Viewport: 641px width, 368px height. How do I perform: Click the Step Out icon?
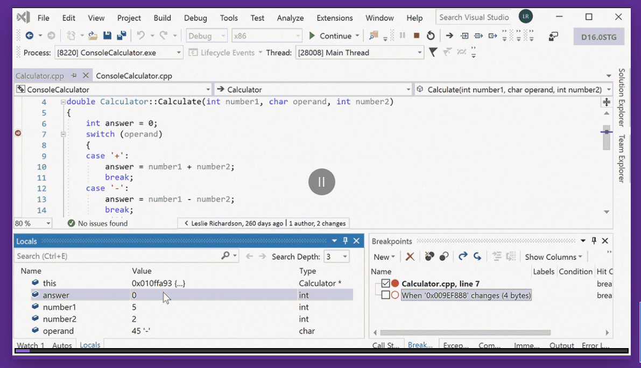coord(493,36)
